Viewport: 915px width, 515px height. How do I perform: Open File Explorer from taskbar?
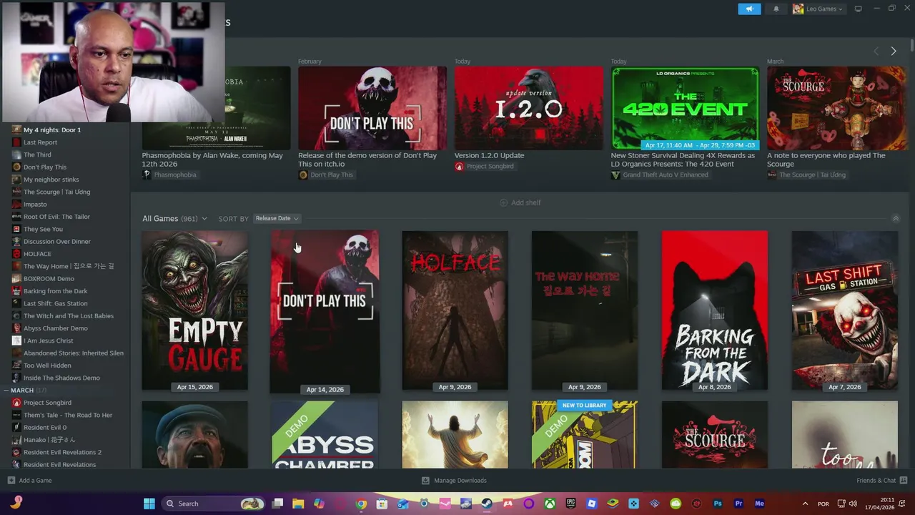click(298, 504)
